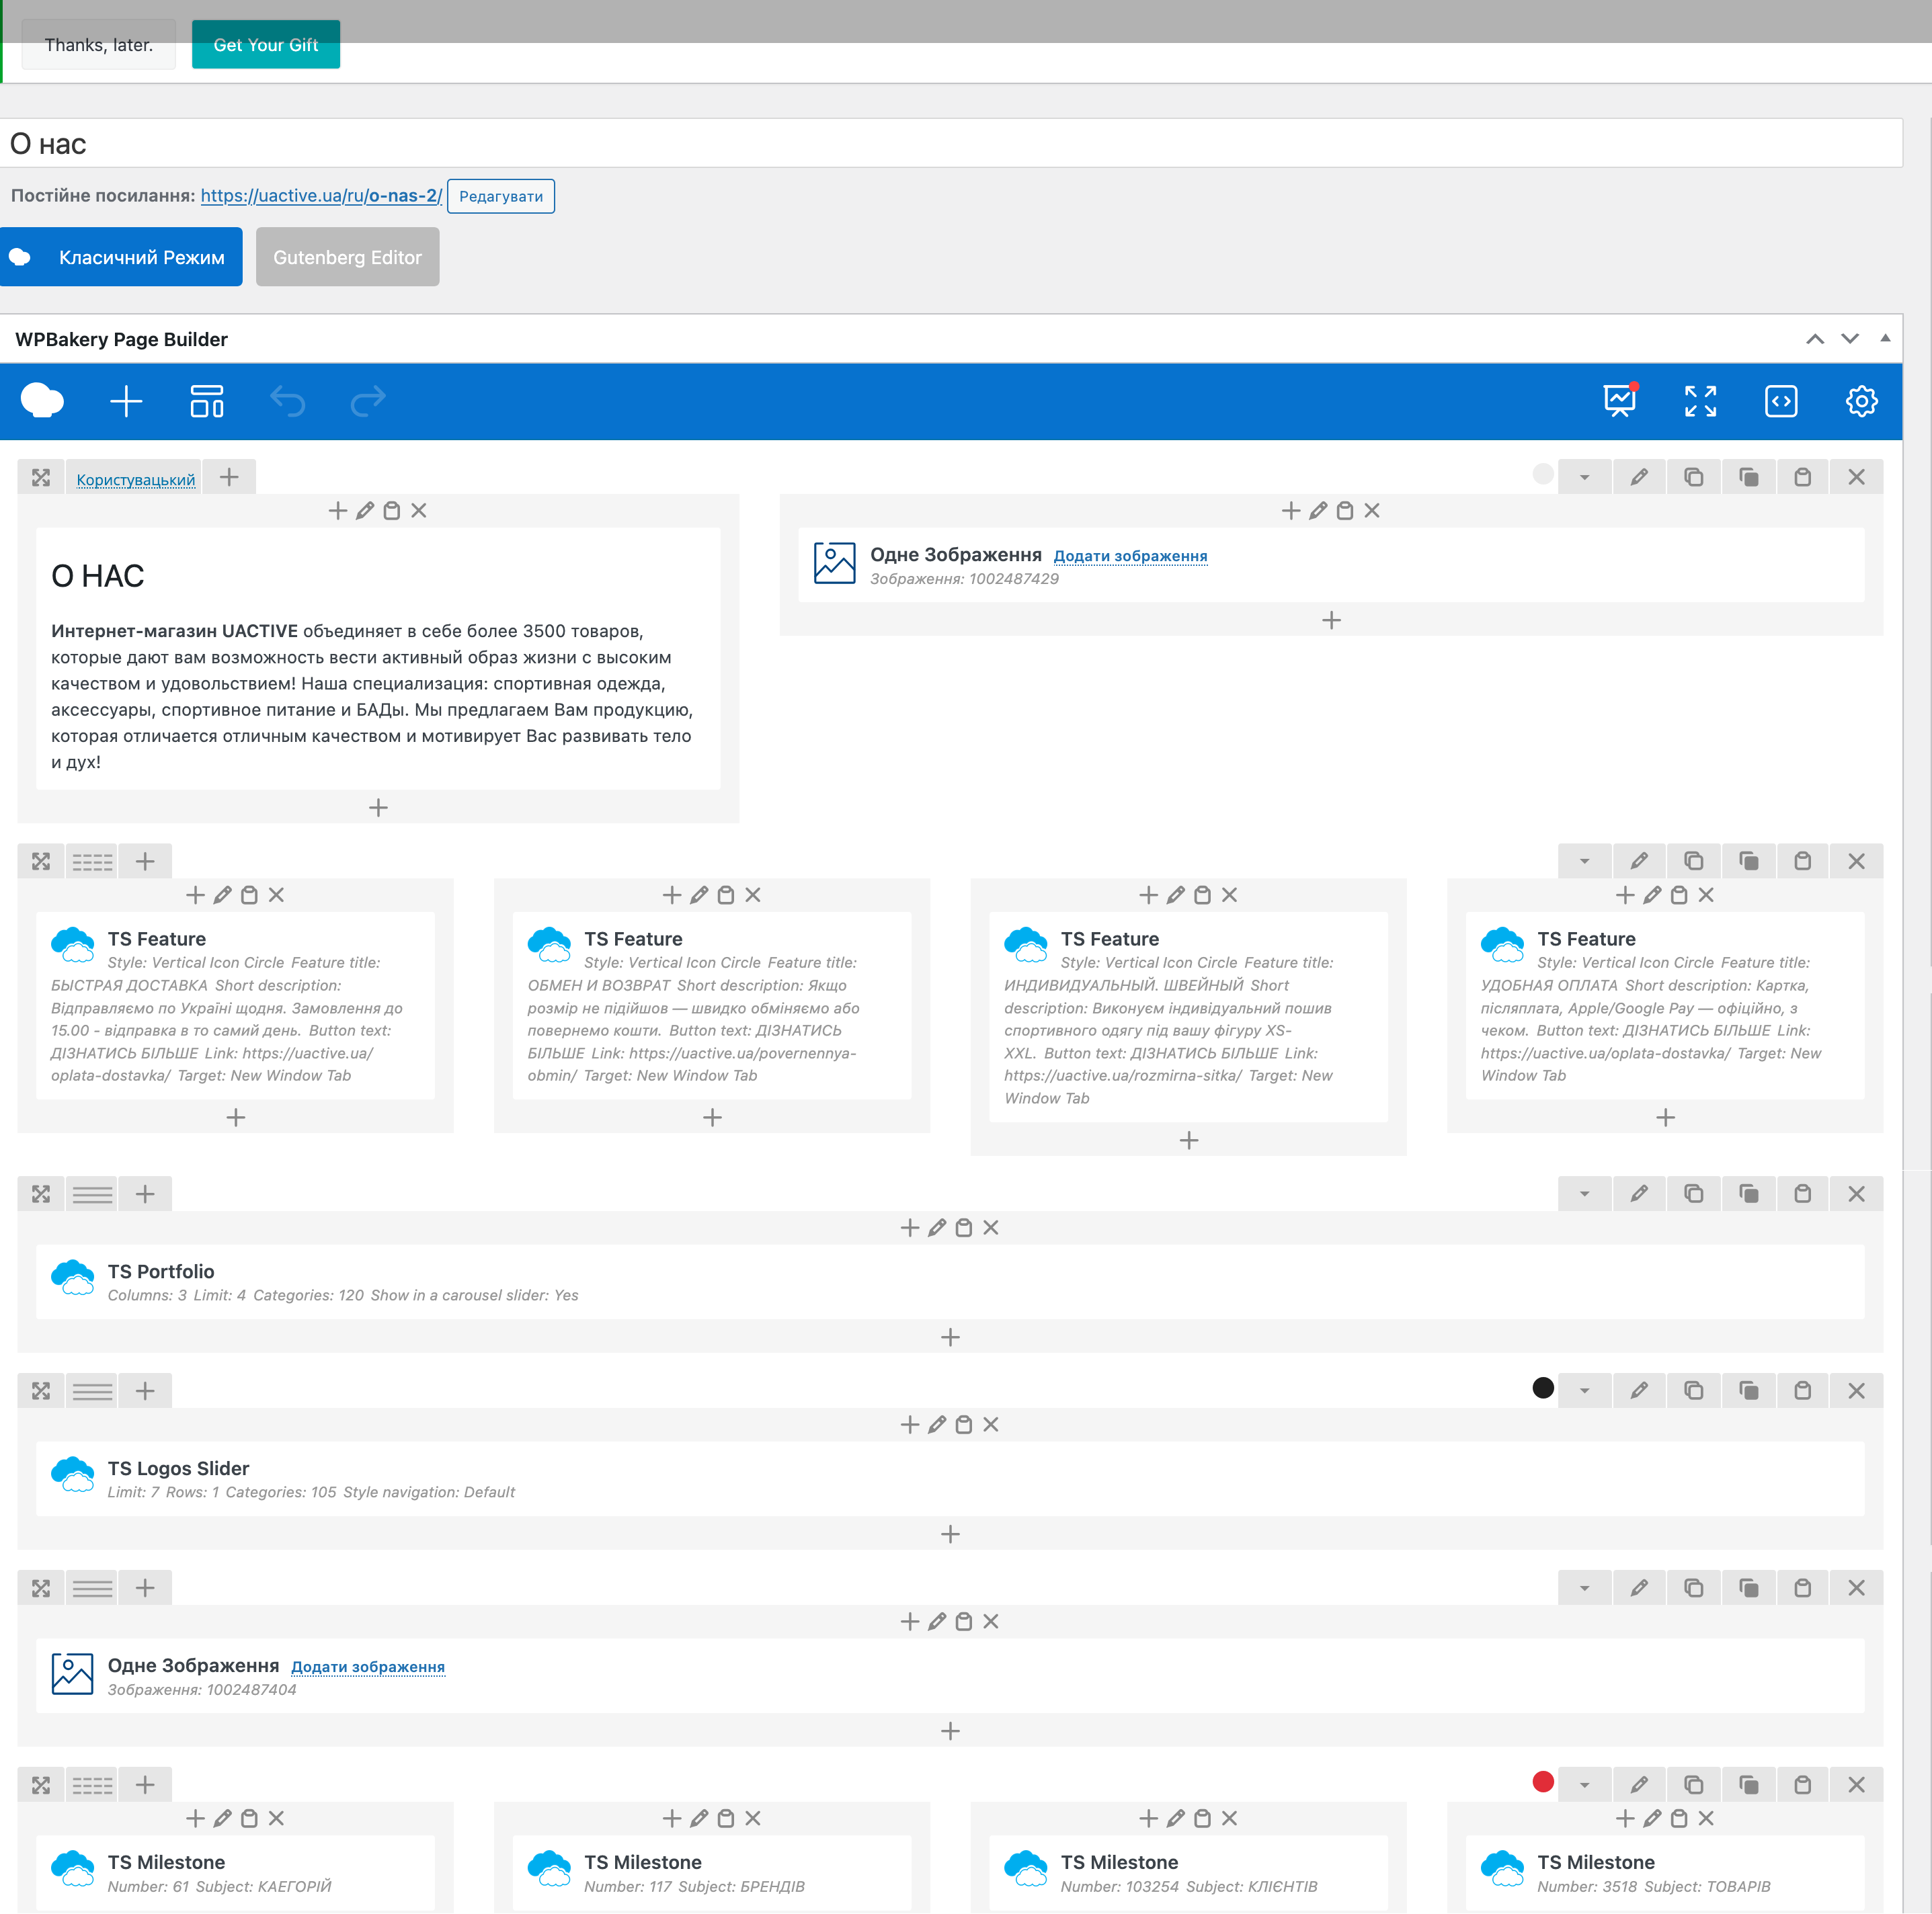This screenshot has width=1932, height=1914.
Task: Open WPBakery page settings gear
Action: click(1861, 401)
